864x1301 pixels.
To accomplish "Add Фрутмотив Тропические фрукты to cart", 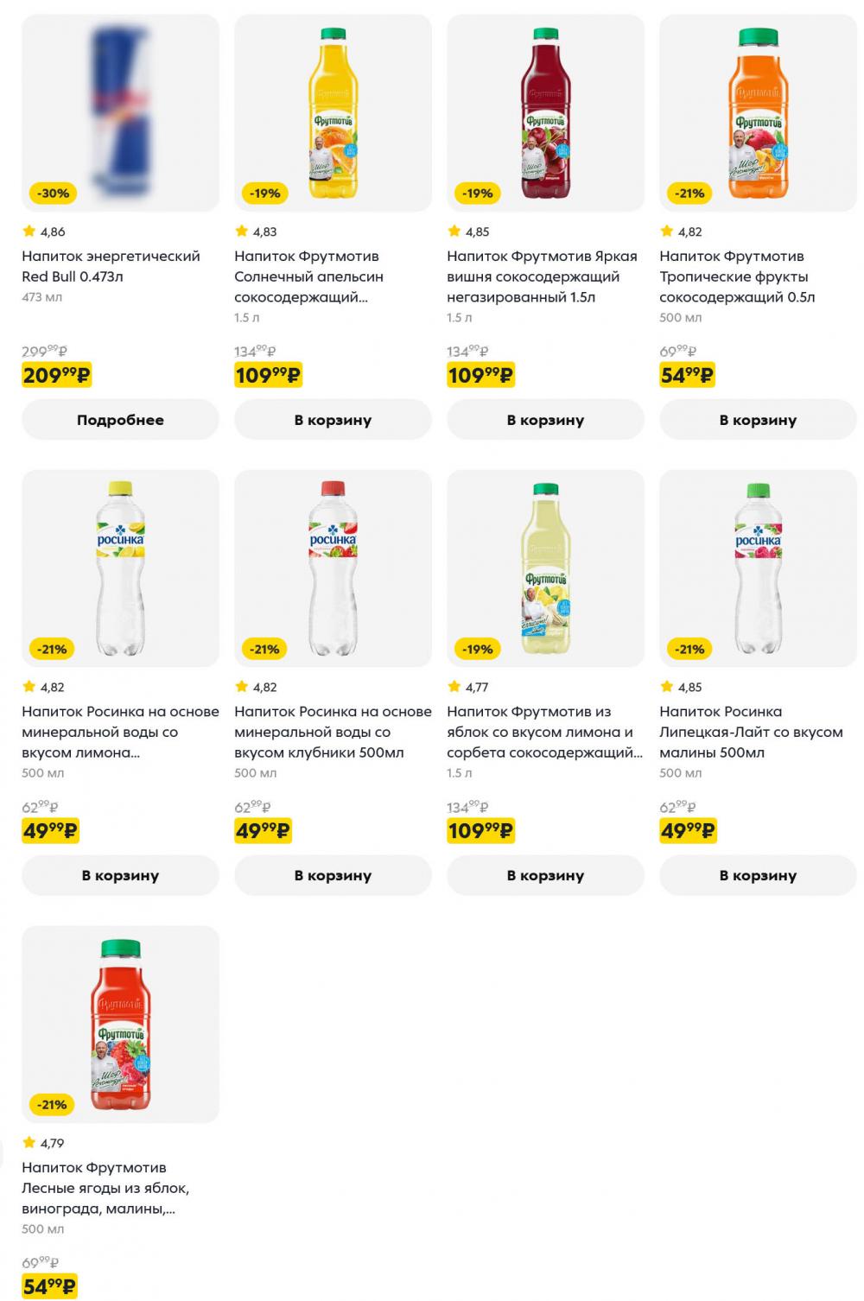I will (x=758, y=419).
